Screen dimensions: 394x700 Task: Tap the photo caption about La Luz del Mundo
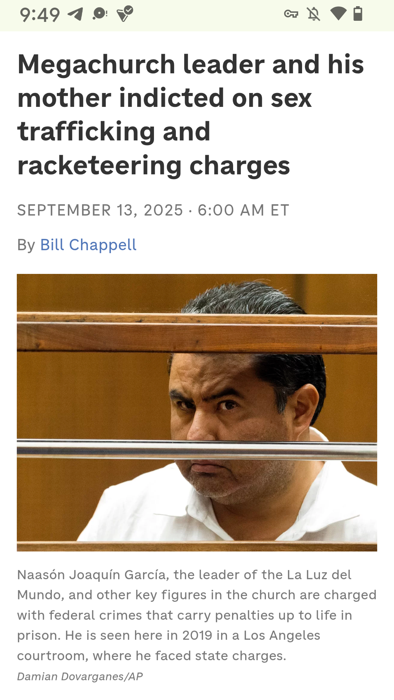tap(197, 615)
